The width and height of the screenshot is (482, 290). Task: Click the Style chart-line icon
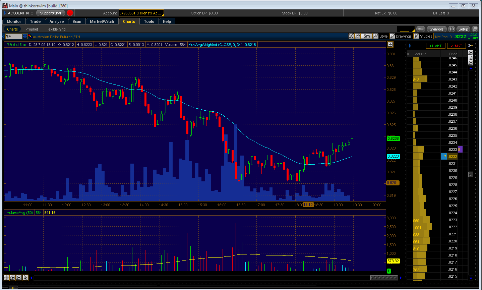coord(376,36)
